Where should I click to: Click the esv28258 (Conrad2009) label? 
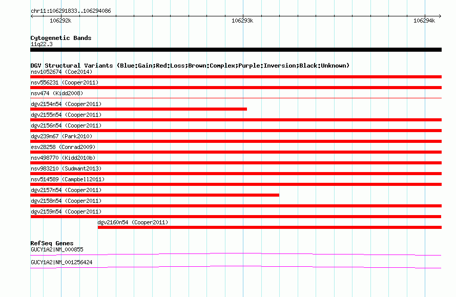63,147
